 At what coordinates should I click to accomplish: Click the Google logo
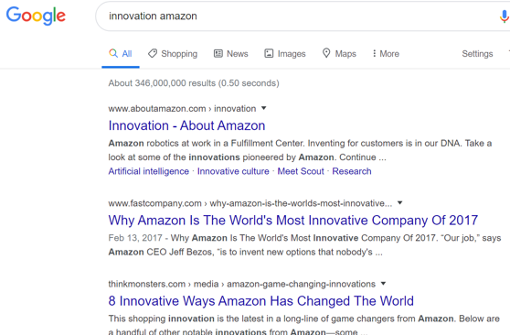coord(36,16)
